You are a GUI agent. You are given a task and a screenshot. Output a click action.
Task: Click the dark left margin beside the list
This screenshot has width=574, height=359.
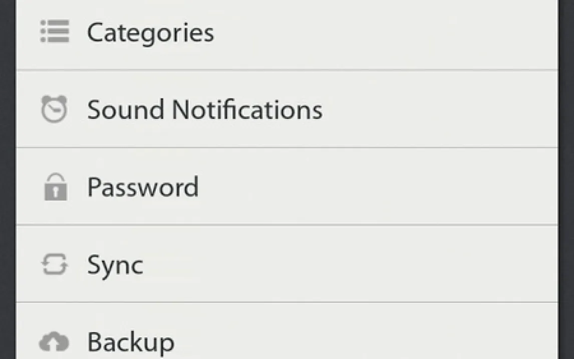coord(7,179)
